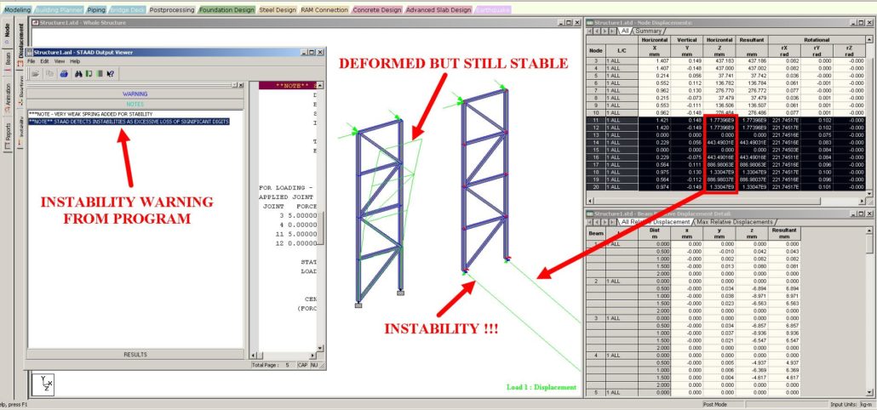The image size is (877, 410).
Task: Click Output Viewer text pane horizontal scrollbar
Action: point(284,356)
